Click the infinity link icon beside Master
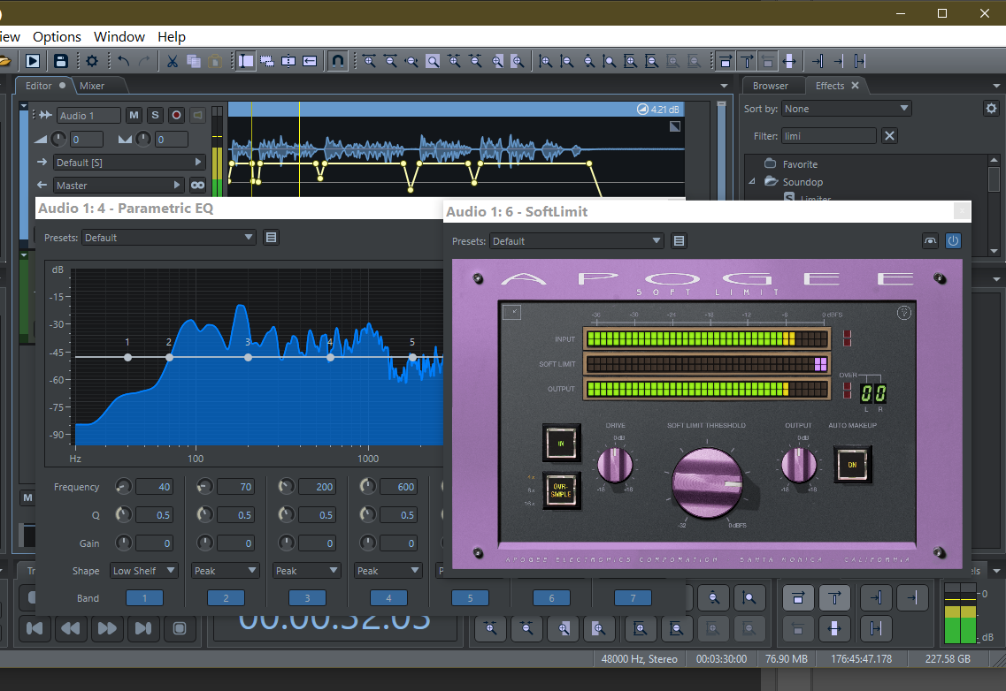The width and height of the screenshot is (1006, 691). 197,186
